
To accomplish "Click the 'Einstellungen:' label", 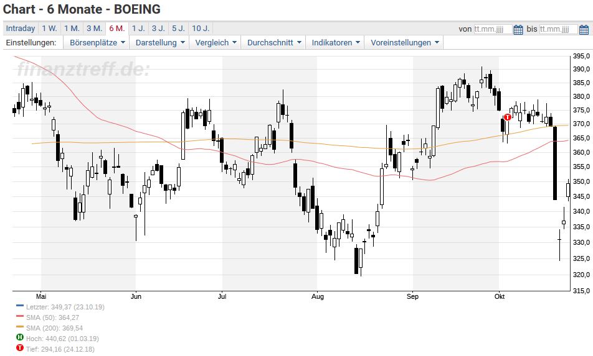I will (31, 43).
